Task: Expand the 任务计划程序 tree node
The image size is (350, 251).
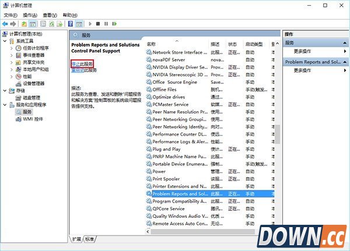Action: click(11, 48)
